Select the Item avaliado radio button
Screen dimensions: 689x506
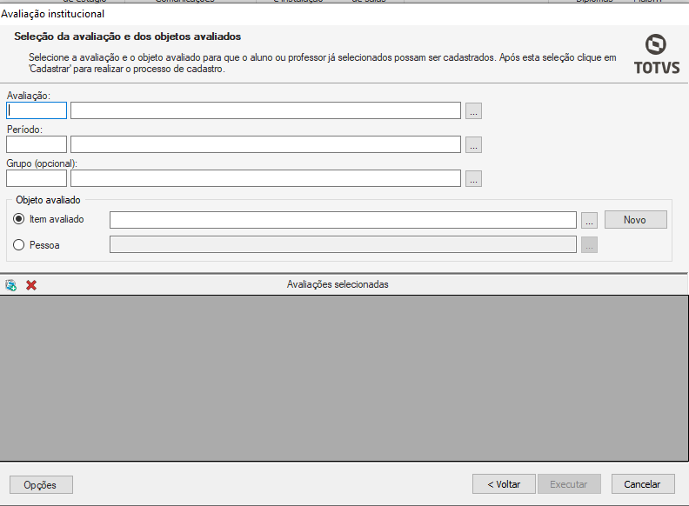(x=19, y=219)
